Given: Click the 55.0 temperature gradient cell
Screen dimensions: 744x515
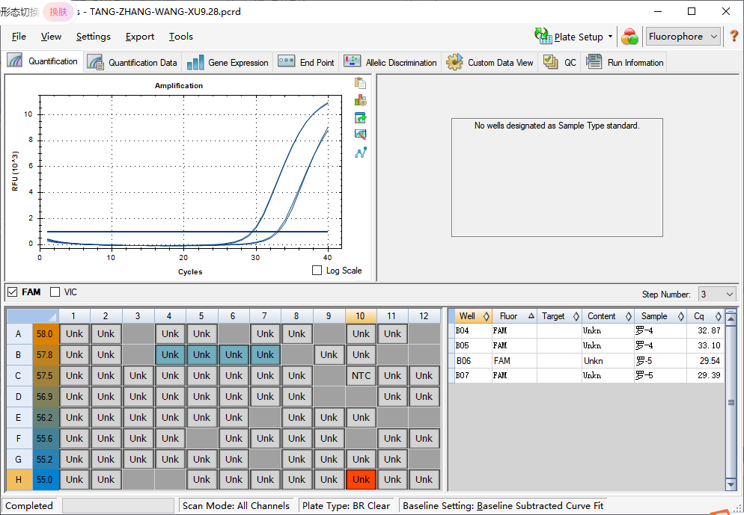Looking at the screenshot, I should pos(45,479).
